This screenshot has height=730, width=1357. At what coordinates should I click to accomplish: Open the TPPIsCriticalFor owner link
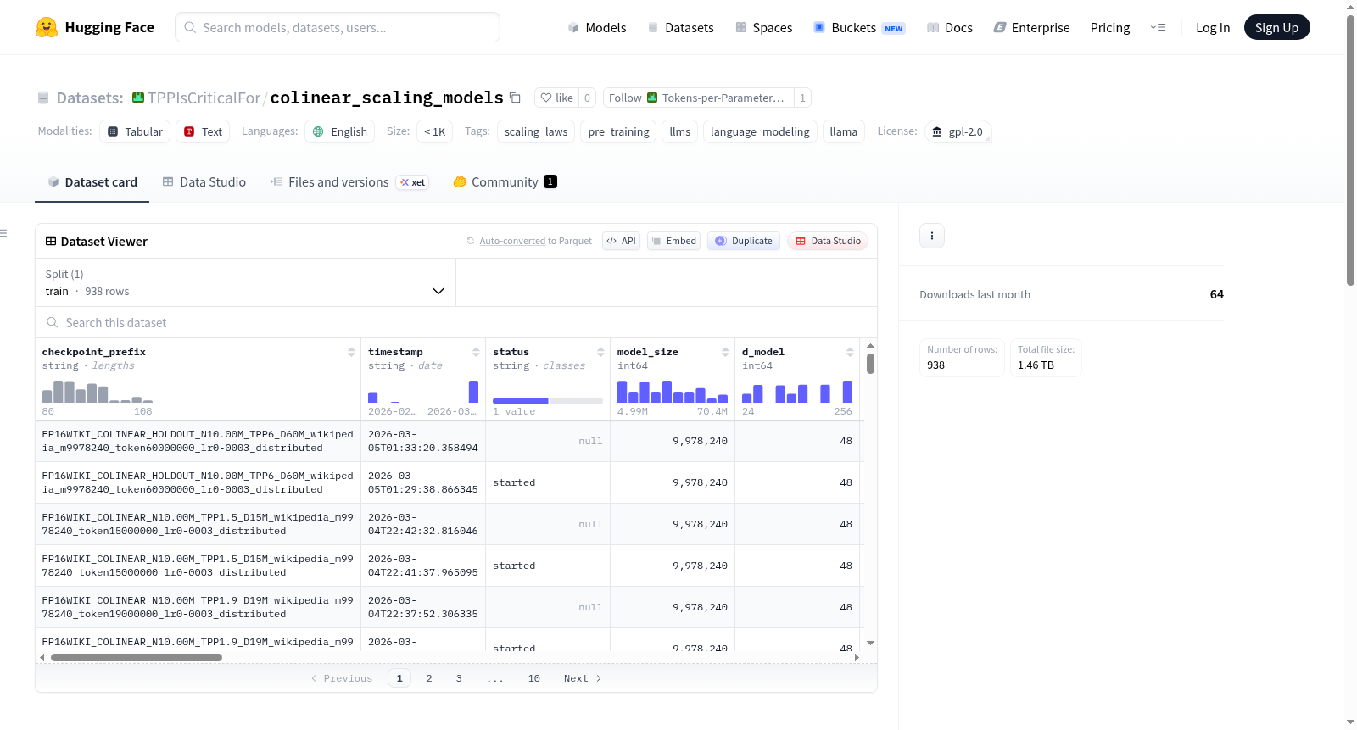click(204, 98)
